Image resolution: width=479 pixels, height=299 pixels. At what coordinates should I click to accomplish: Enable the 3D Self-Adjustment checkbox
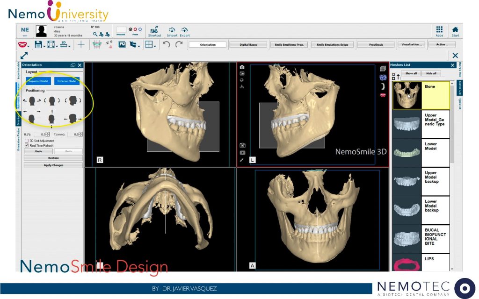[x=27, y=141]
